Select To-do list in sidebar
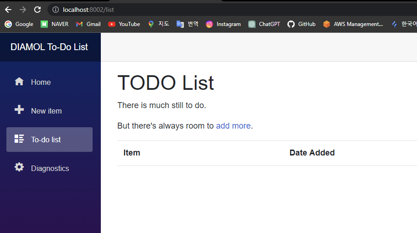This screenshot has height=233, width=417. coord(49,140)
